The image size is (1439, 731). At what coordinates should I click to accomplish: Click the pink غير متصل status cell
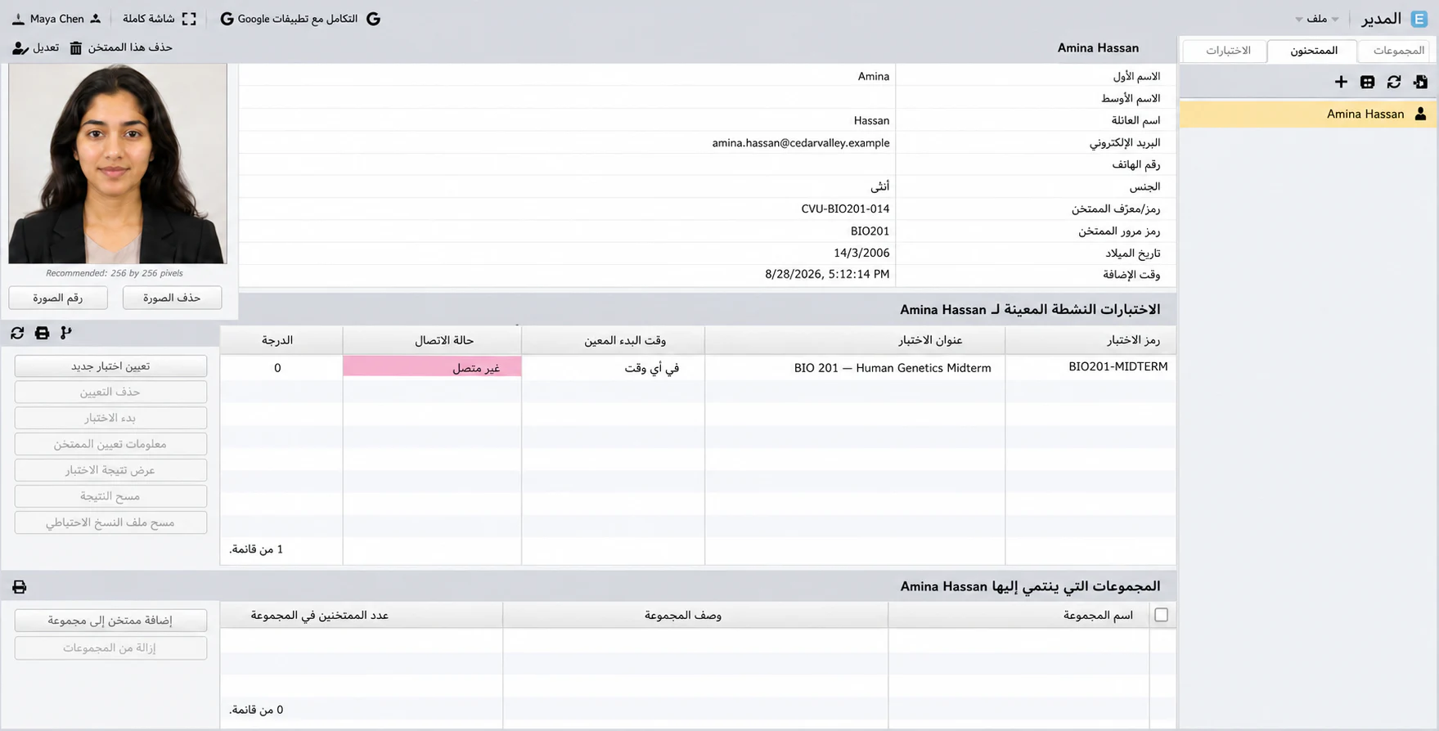[432, 368]
